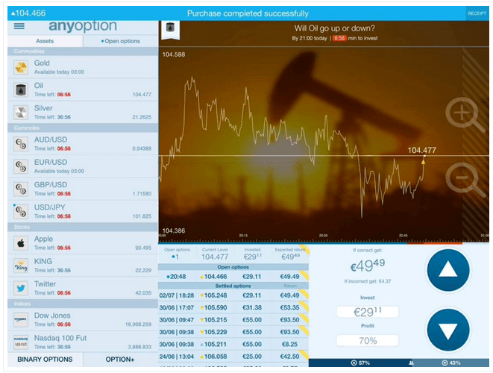Click the Current Level 104.477 cell
Image resolution: width=493 pixels, height=373 pixels.
[215, 254]
